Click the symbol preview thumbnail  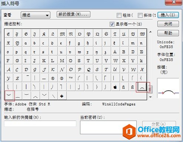point(168,88)
